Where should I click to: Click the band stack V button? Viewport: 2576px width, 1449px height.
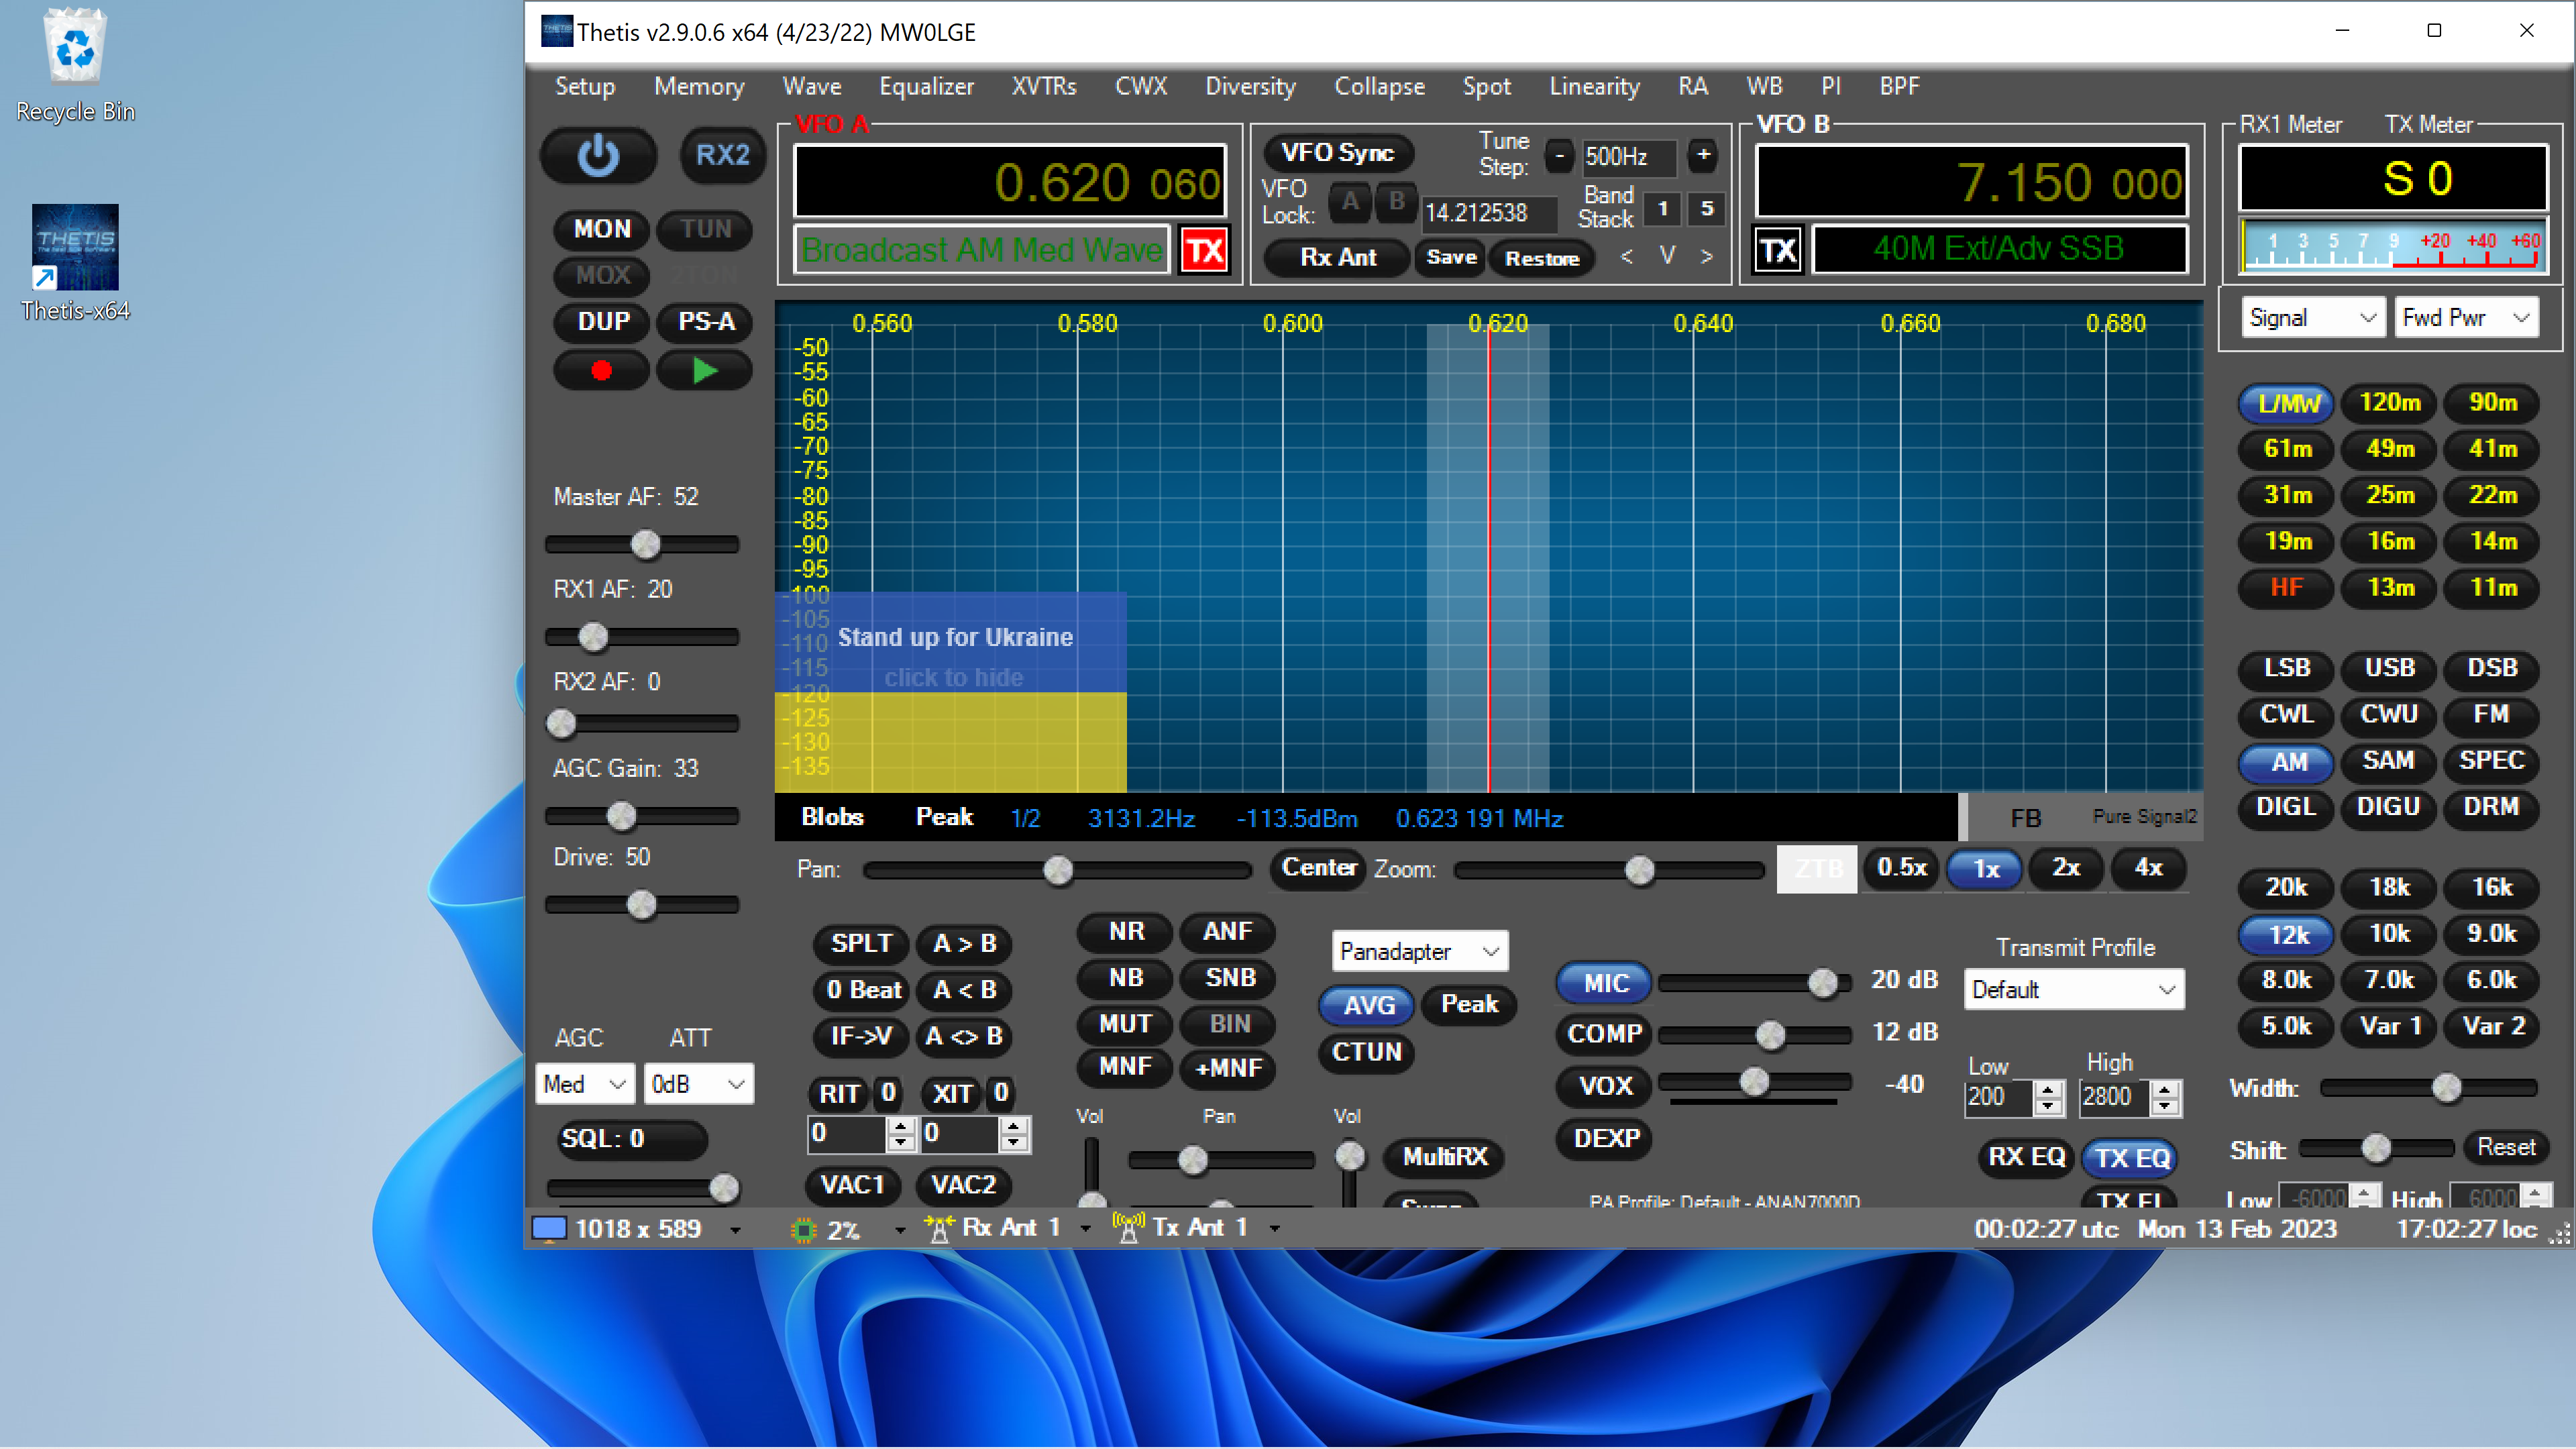coord(1667,256)
